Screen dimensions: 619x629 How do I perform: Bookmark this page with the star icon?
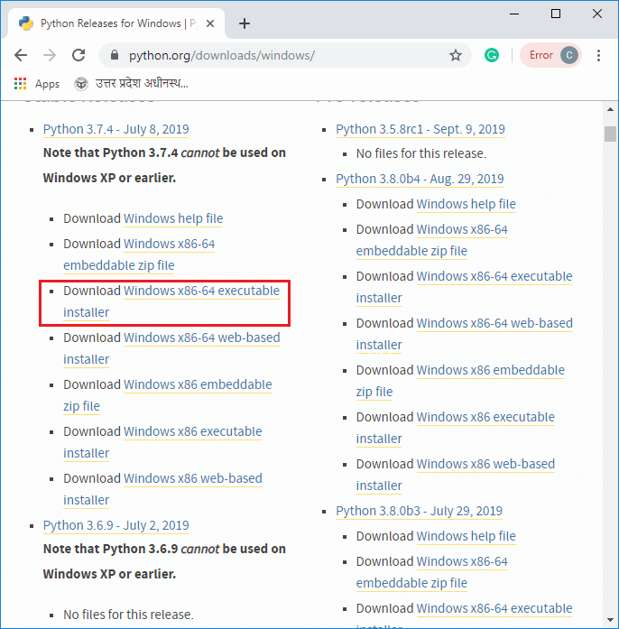tap(456, 55)
